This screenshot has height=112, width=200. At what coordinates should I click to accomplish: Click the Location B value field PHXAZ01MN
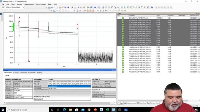69,88
